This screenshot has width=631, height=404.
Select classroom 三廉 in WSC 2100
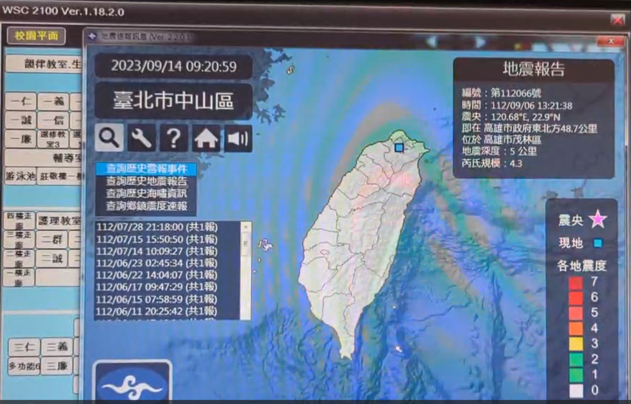[x=57, y=366]
